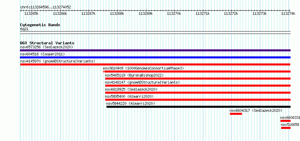Click the 113270k ruler label
The image size is (300, 141).
pyautogui.click(x=174, y=13)
